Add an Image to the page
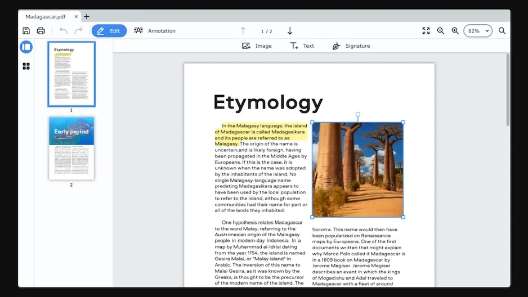The image size is (528, 297). 257,46
